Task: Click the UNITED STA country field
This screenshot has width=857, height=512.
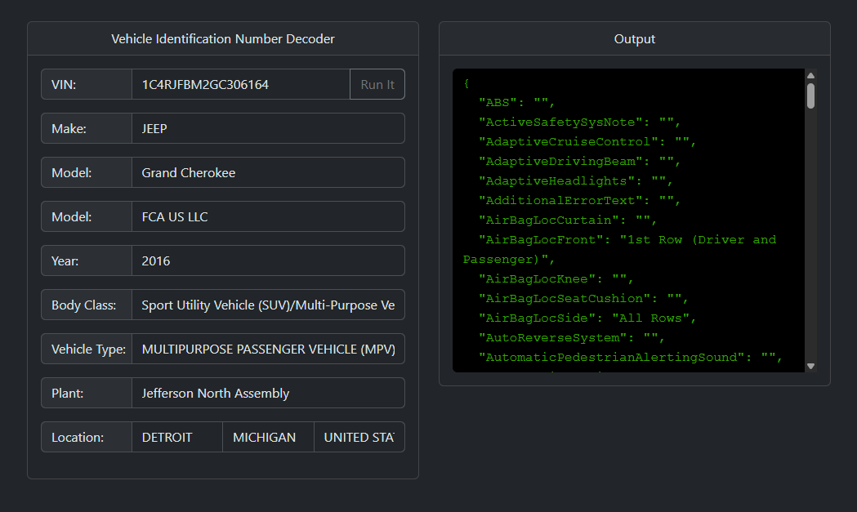Action: point(359,437)
